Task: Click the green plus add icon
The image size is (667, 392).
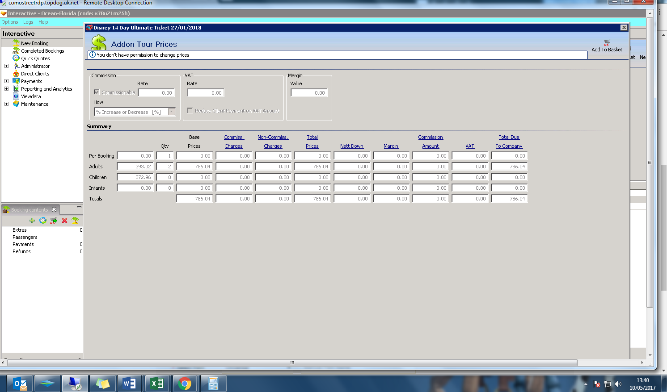Action: [32, 221]
